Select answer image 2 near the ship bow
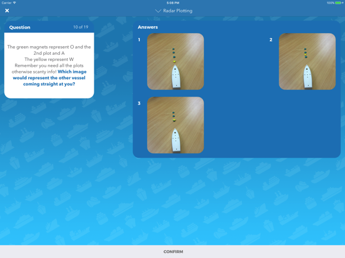Viewport: 345px width, 258px height. click(x=307, y=62)
